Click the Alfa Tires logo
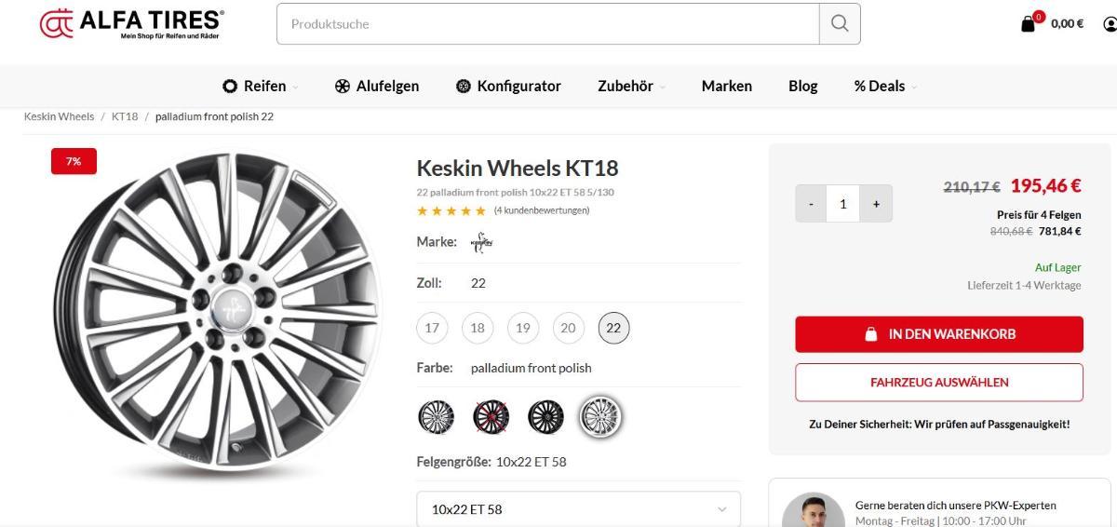1117x527 pixels. (132, 24)
